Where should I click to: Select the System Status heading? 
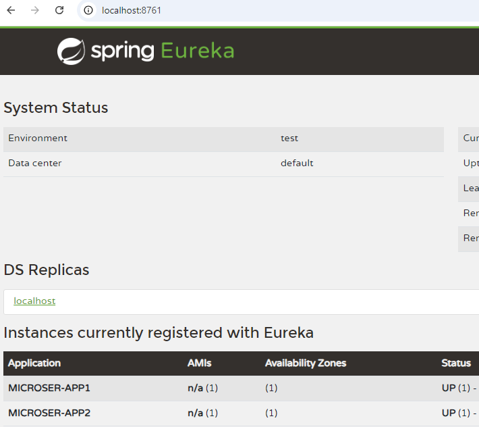(x=56, y=107)
